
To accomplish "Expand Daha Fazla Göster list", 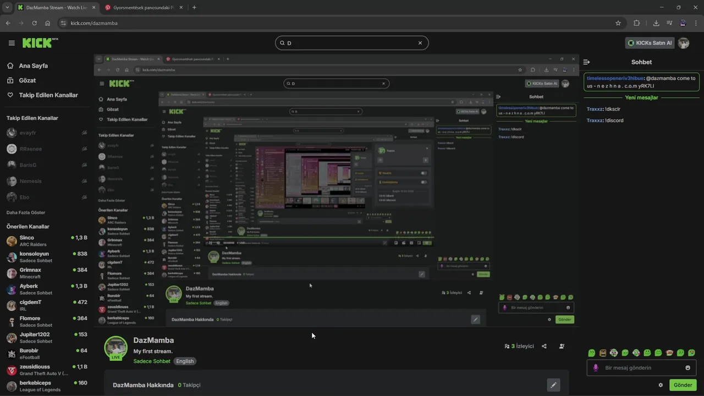I will [x=26, y=212].
